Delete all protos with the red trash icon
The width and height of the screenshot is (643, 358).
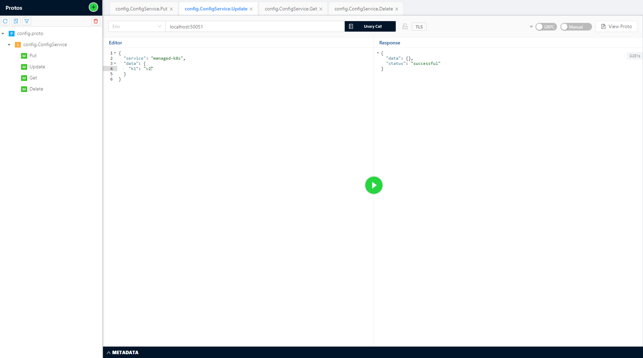pyautogui.click(x=96, y=21)
